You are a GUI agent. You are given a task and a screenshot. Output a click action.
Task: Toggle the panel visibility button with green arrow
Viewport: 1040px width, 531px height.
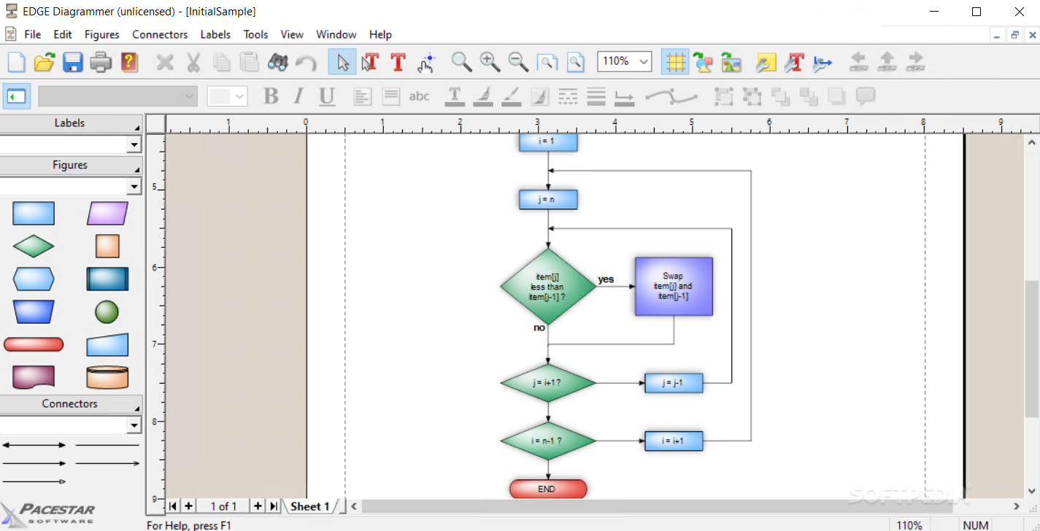point(17,96)
